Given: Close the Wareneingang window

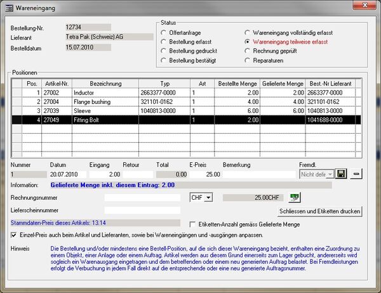Looking at the screenshot, I should pos(365,6).
